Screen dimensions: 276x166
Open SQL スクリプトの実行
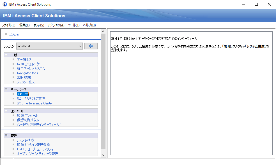tap(31, 99)
